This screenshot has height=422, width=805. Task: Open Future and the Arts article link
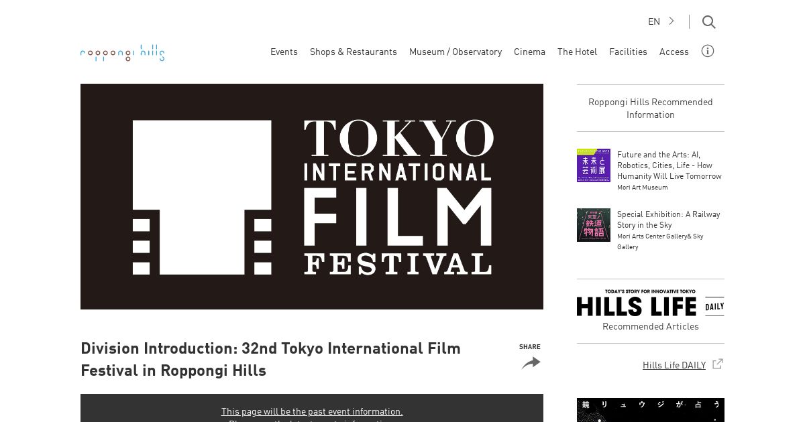669,165
